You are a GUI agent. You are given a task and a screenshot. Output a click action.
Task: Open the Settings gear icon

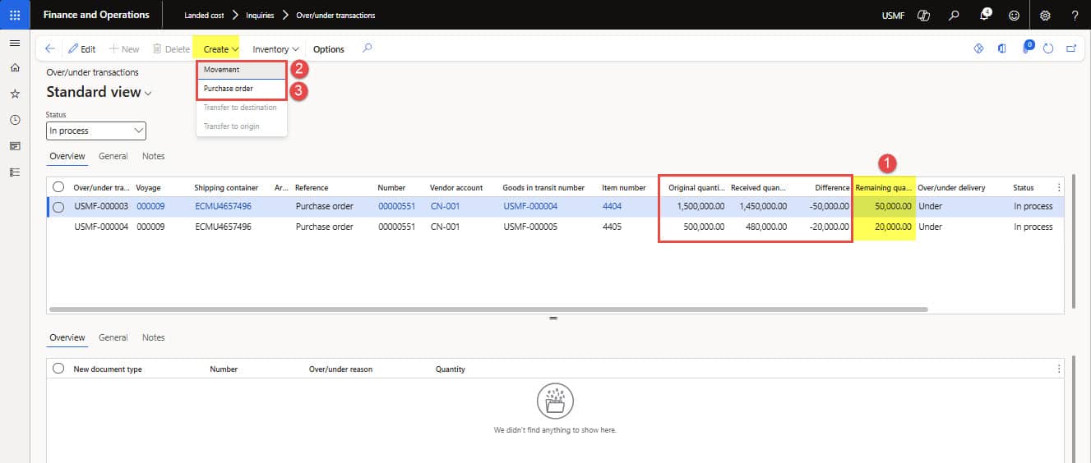[x=1045, y=15]
